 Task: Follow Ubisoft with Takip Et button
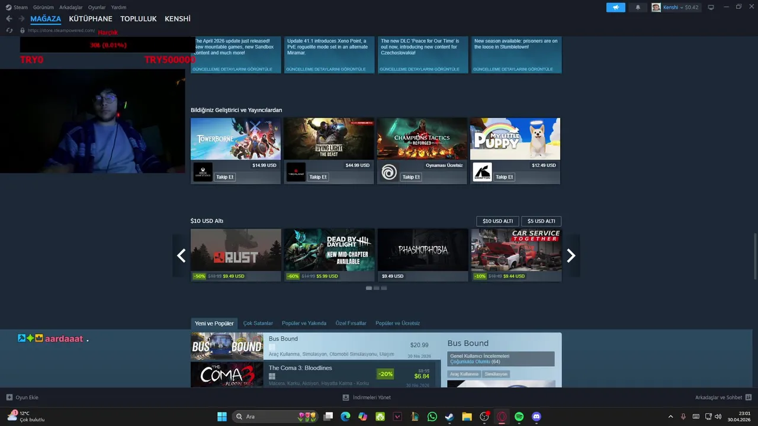point(411,177)
